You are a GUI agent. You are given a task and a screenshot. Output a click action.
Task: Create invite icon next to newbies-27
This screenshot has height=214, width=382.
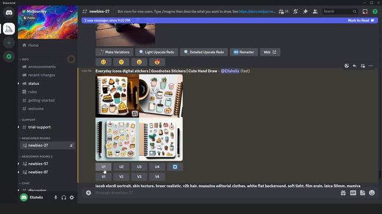[72, 145]
